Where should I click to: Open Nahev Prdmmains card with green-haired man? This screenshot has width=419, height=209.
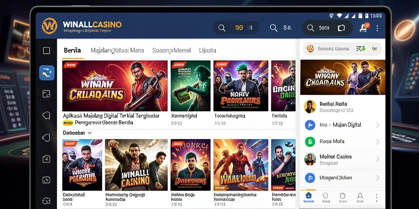pyautogui.click(x=241, y=86)
